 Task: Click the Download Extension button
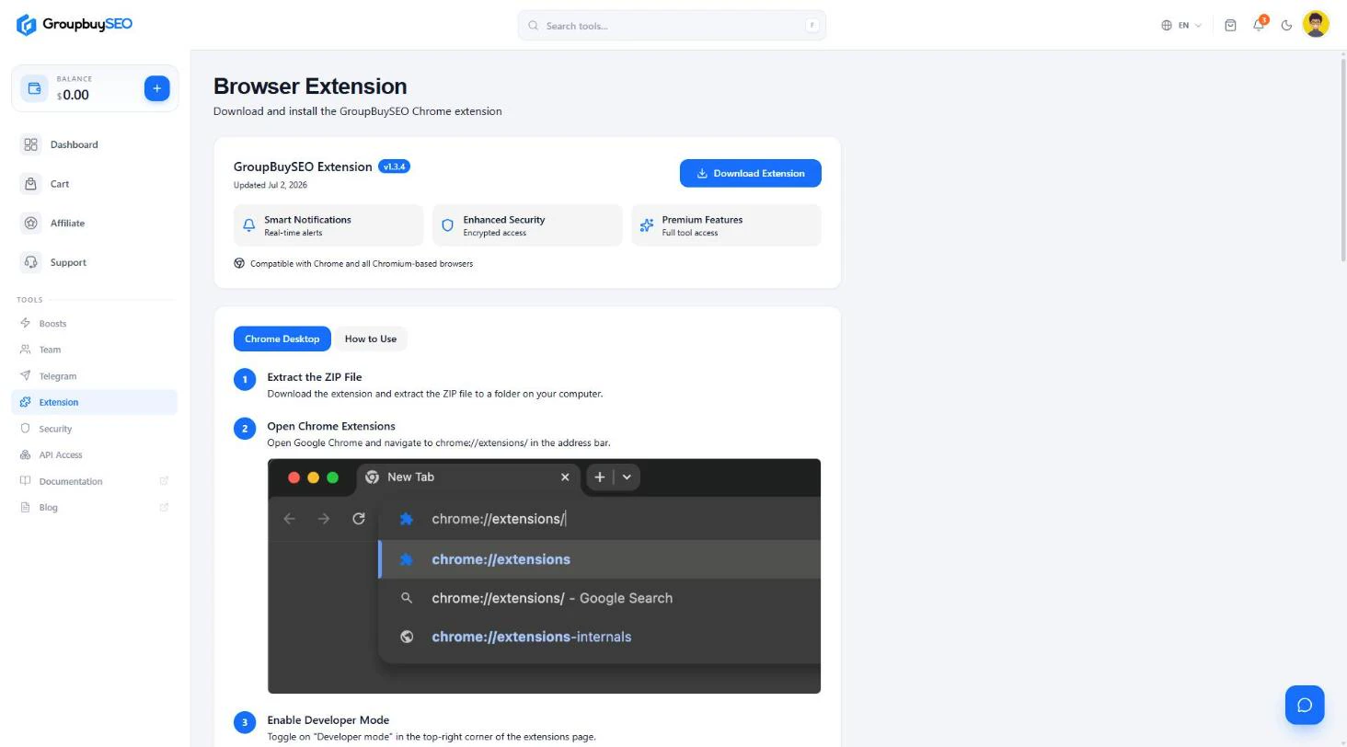pos(750,173)
